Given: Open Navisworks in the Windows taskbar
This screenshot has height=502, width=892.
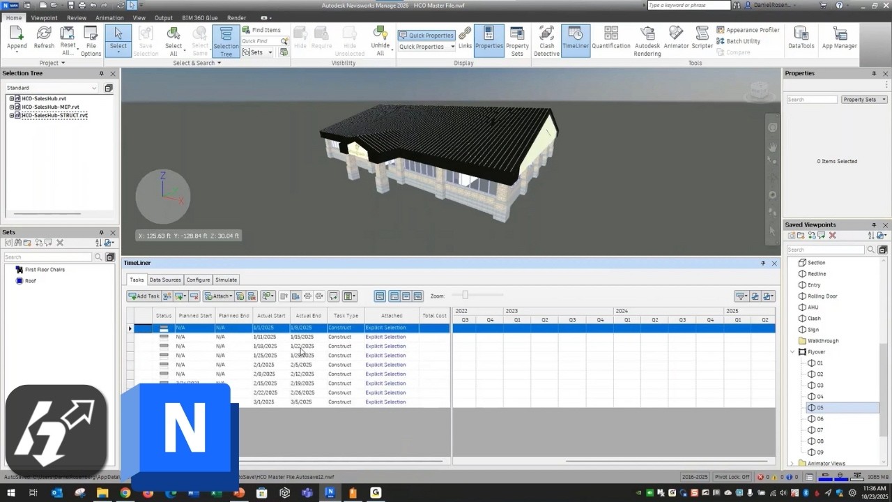Looking at the screenshot, I should point(330,493).
